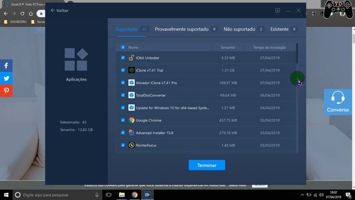Click the Advanced Installer 15.8 name text
This screenshot has height=200, width=355.
[x=154, y=133]
